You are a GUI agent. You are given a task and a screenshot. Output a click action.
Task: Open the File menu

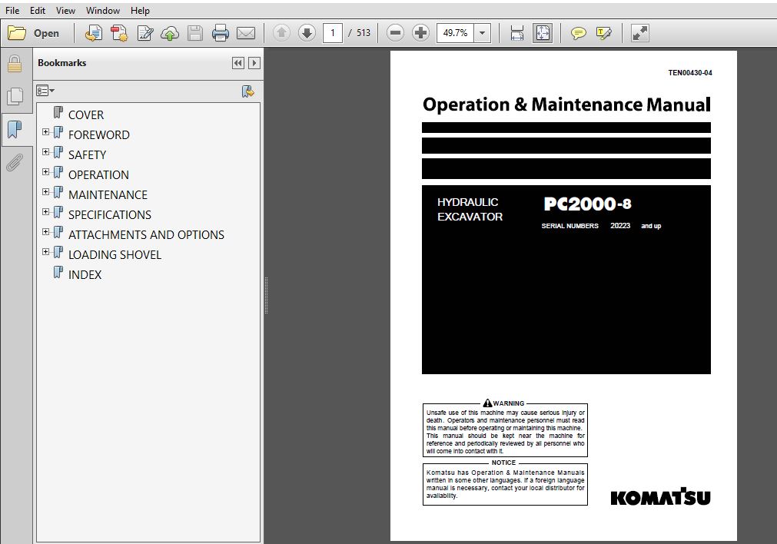[12, 11]
